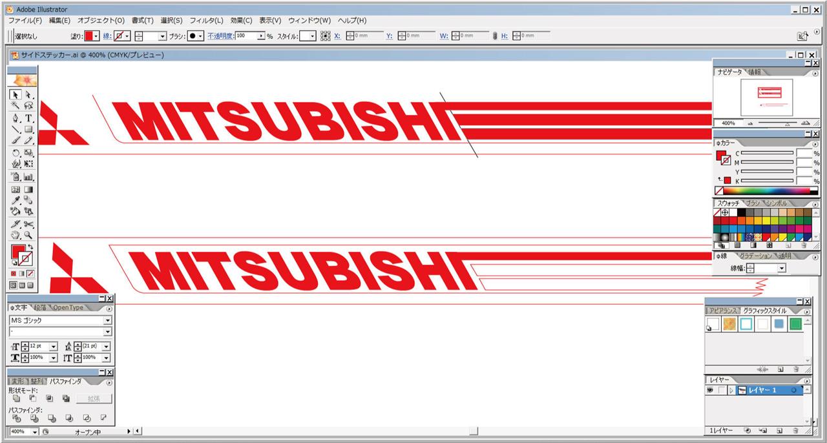The width and height of the screenshot is (827, 443).
Task: Switch to the アピアランス tab
Action: tap(722, 311)
